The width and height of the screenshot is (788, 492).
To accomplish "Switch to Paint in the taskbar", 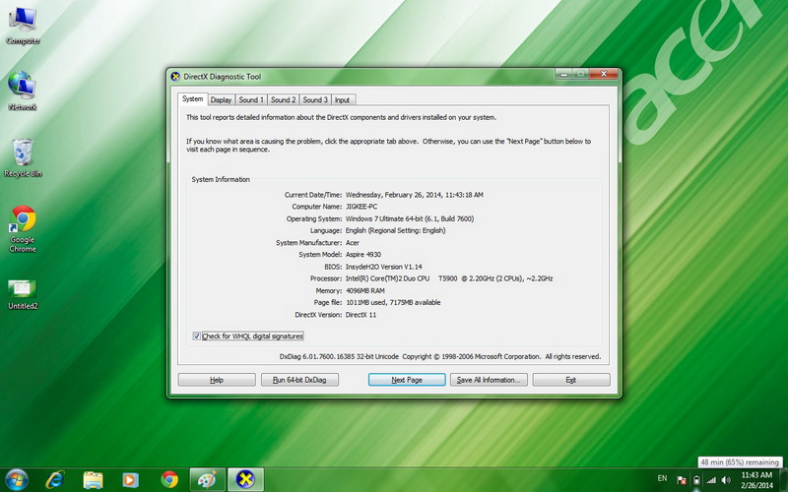I will coord(207,479).
